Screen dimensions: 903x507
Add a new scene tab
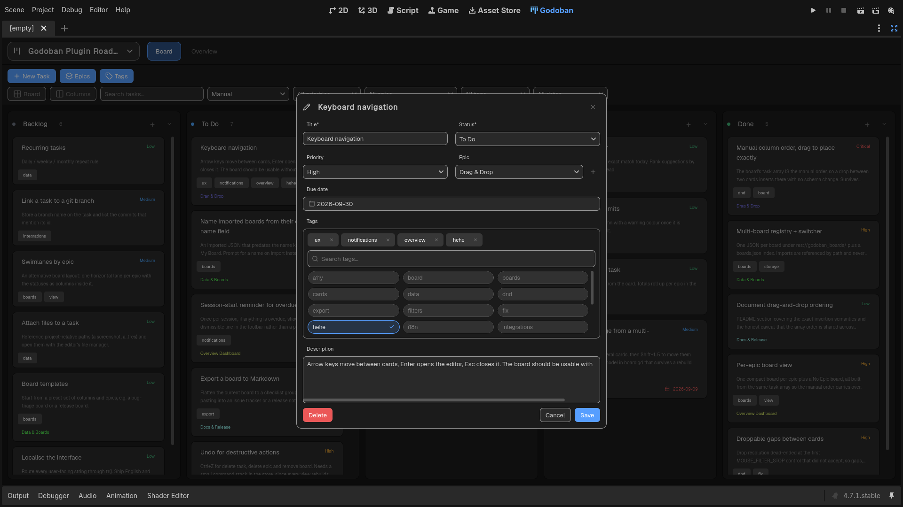coord(64,28)
